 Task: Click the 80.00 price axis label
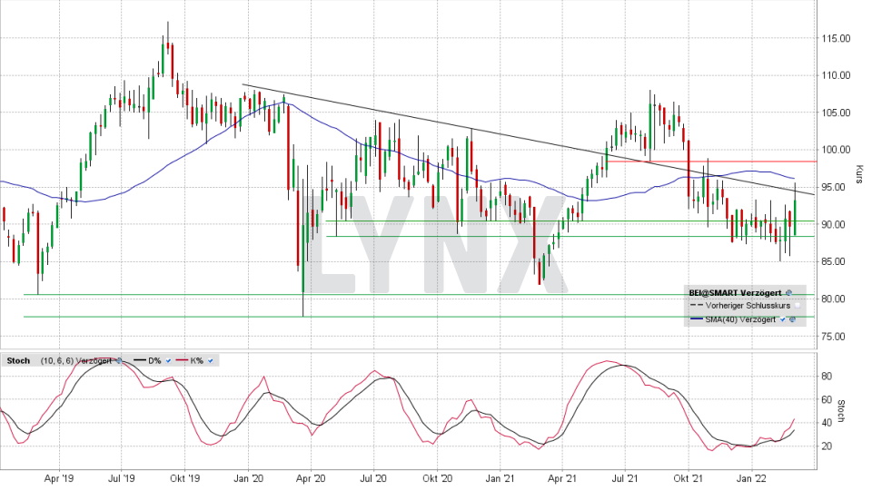pyautogui.click(x=836, y=299)
